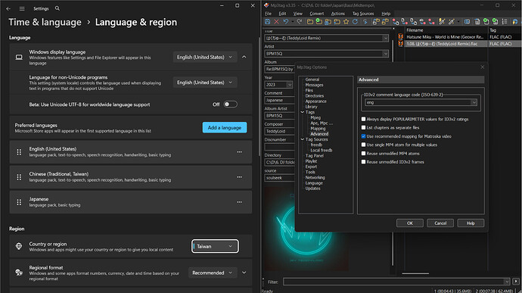The width and height of the screenshot is (522, 293).
Task: Click the Actions lightning wand icon
Action: 442,22
